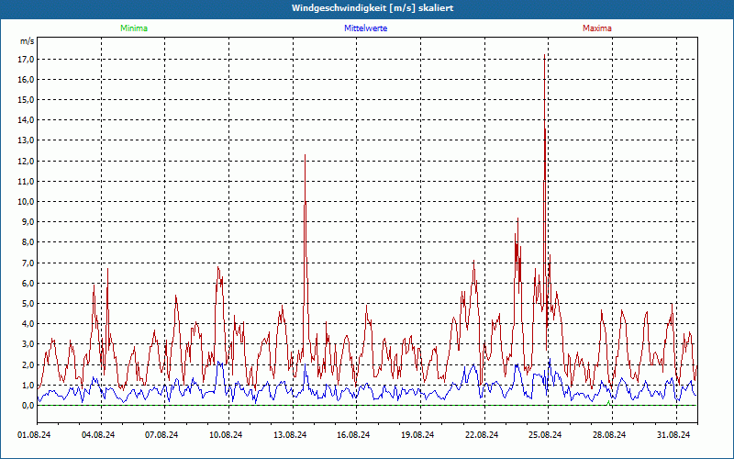The height and width of the screenshot is (459, 734).
Task: Click the 13.08.24 date label
Action: coord(290,435)
